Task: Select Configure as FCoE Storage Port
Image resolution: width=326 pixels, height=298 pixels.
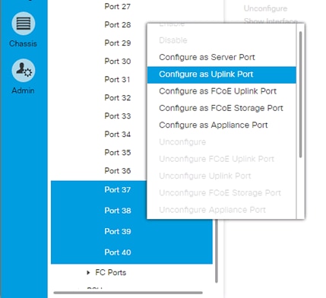Action: coord(221,108)
